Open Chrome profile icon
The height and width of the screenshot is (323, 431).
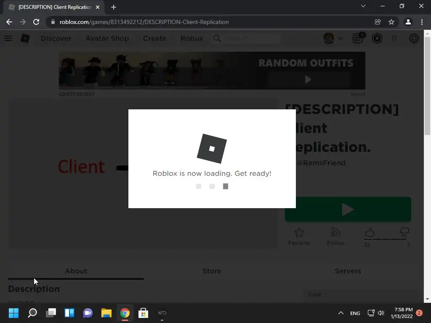pyautogui.click(x=408, y=22)
